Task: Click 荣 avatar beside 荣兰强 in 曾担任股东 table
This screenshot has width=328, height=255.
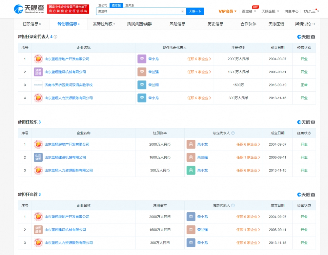Action: coord(191,157)
